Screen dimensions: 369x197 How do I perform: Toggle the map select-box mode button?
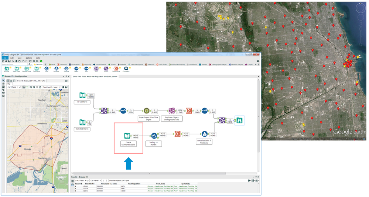[x=27, y=87]
